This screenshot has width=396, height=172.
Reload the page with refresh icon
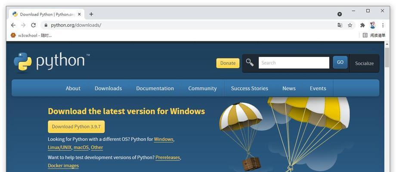click(x=33, y=25)
